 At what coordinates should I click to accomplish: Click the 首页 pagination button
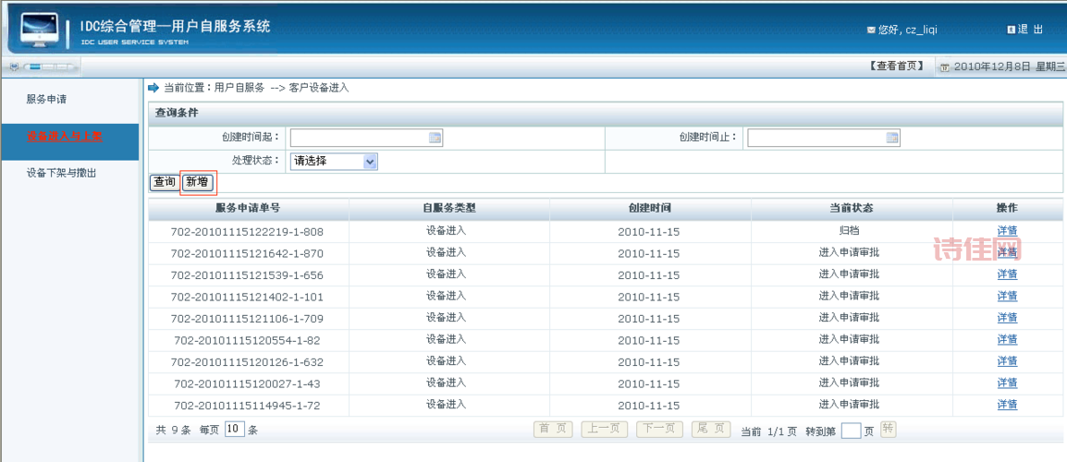click(x=553, y=430)
